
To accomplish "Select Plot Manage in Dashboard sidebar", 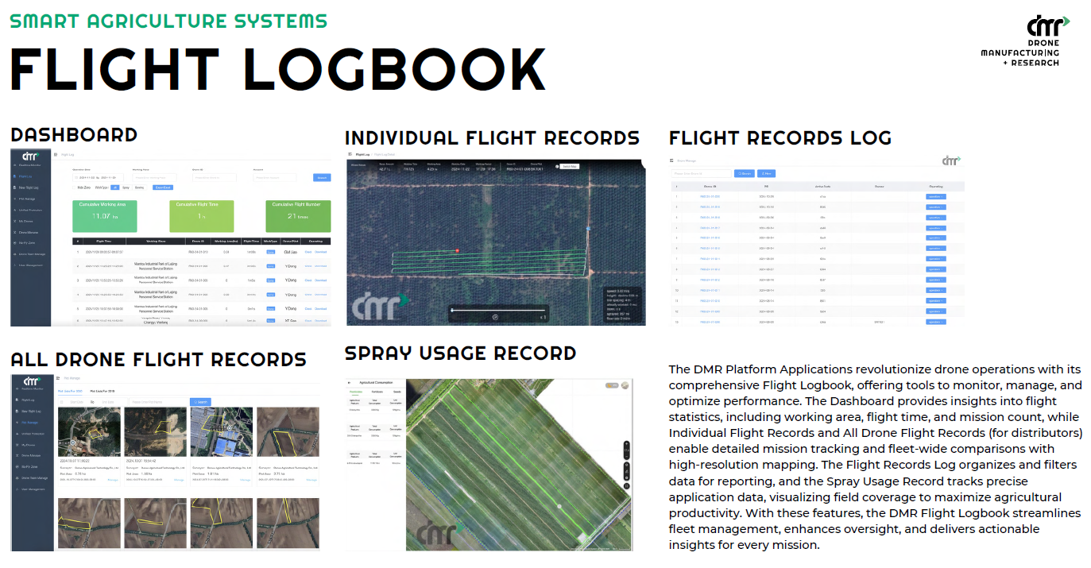I will (x=26, y=199).
